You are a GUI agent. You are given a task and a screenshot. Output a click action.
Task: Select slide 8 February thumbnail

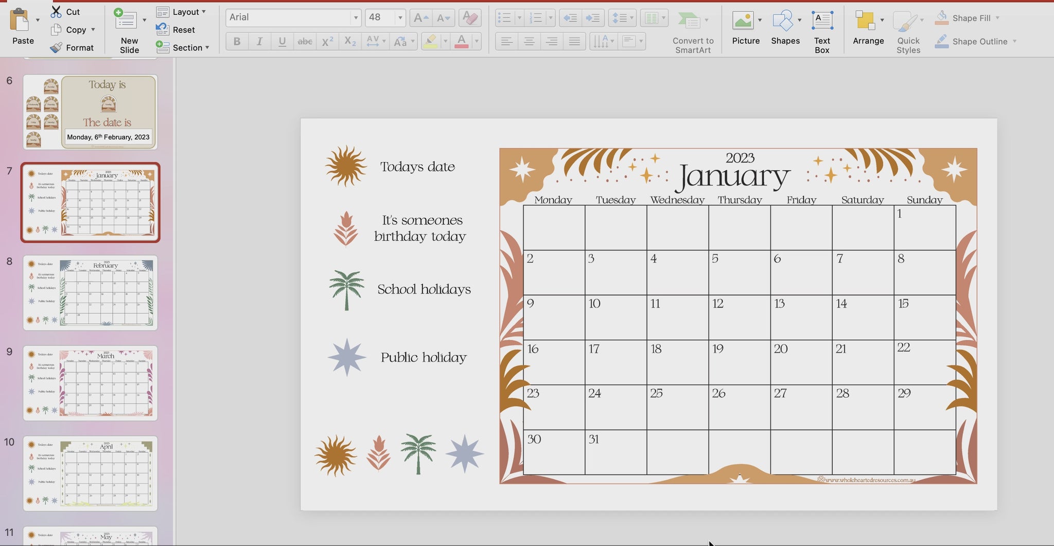[90, 293]
